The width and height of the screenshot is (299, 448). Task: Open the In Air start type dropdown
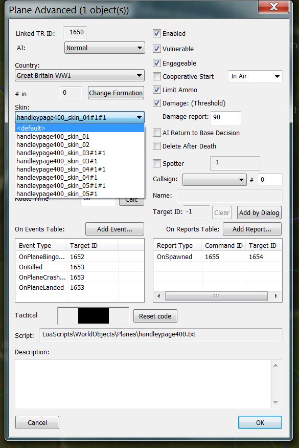coord(255,76)
